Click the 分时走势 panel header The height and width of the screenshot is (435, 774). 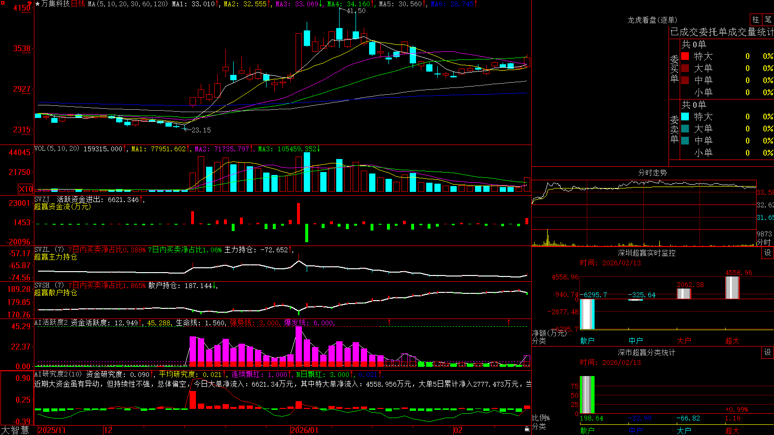point(652,173)
